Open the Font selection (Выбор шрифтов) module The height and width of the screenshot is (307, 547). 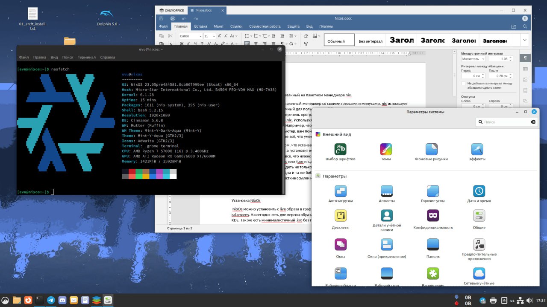point(340,150)
